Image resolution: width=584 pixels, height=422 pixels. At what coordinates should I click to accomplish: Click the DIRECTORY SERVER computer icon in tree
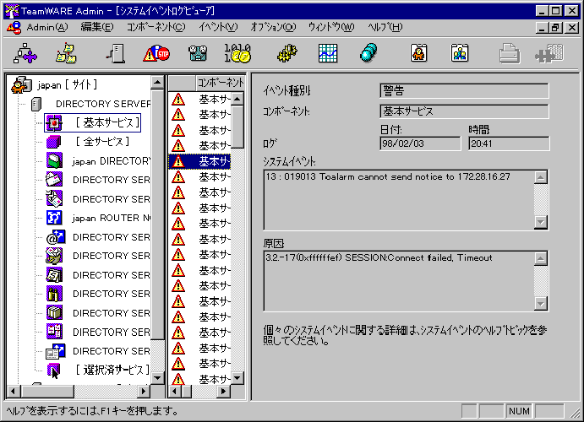(x=36, y=104)
